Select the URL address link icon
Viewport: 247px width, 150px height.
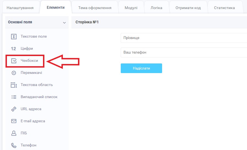click(14, 109)
